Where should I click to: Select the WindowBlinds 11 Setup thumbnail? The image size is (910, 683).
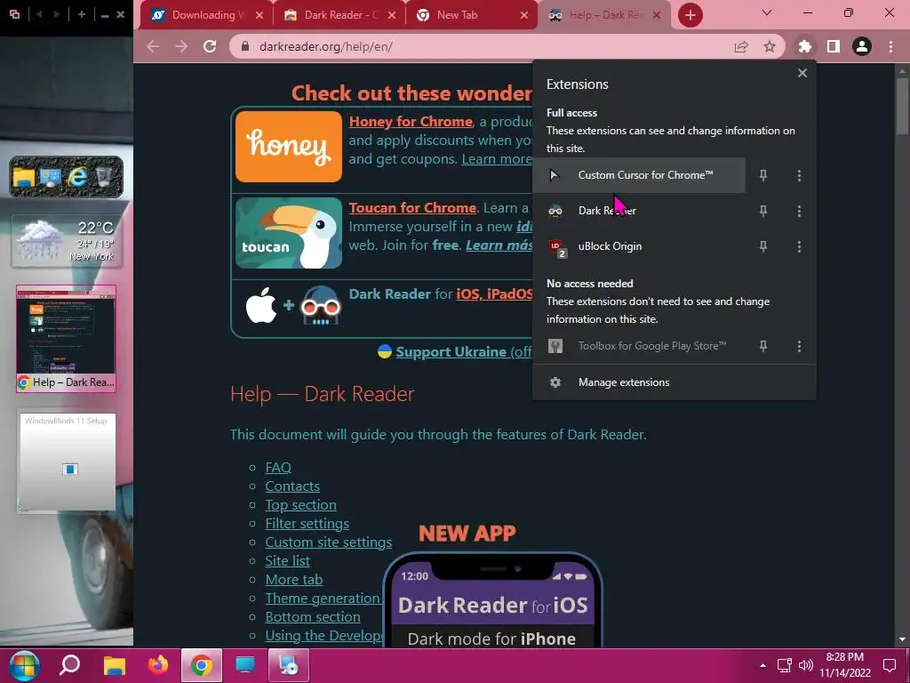point(68,462)
